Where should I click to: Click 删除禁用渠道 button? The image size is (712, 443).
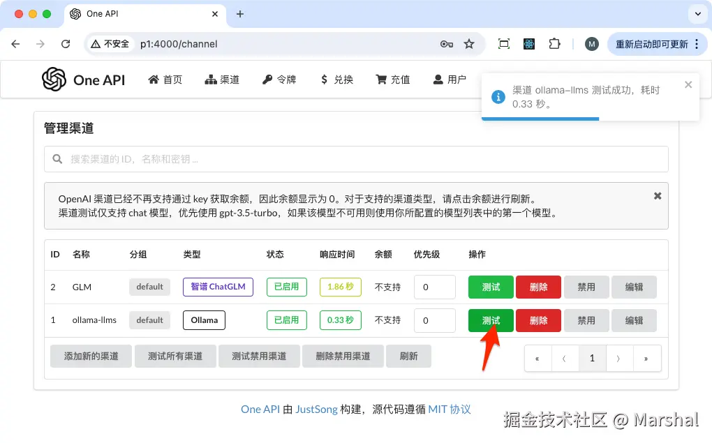pos(343,356)
